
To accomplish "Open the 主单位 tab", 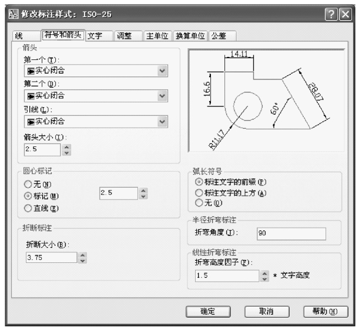I will point(157,36).
